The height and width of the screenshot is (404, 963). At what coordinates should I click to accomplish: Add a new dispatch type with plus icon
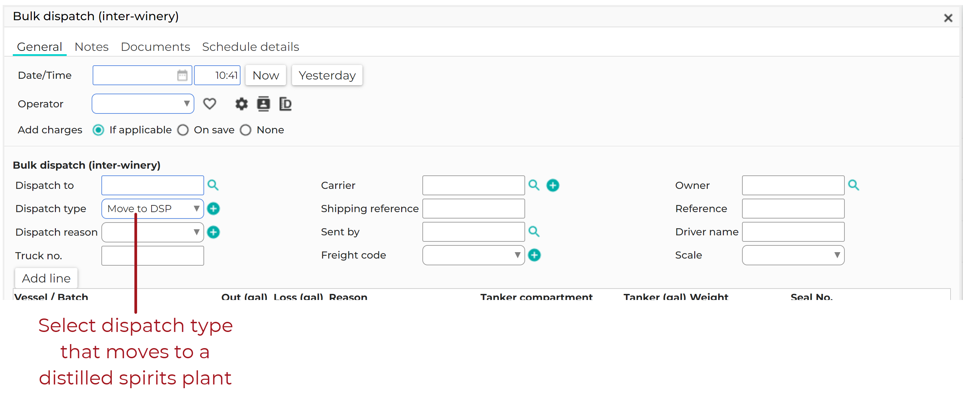(x=214, y=208)
